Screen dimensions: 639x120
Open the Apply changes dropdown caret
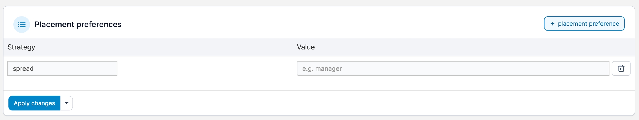(67, 103)
